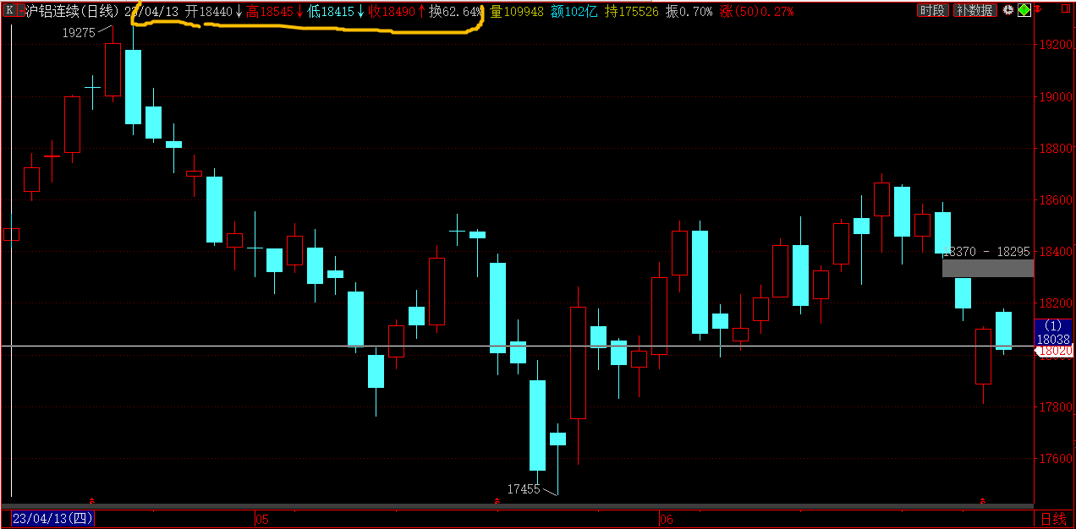The image size is (1076, 529).
Task: Click the 18038 price tag on axis
Action: [1053, 339]
